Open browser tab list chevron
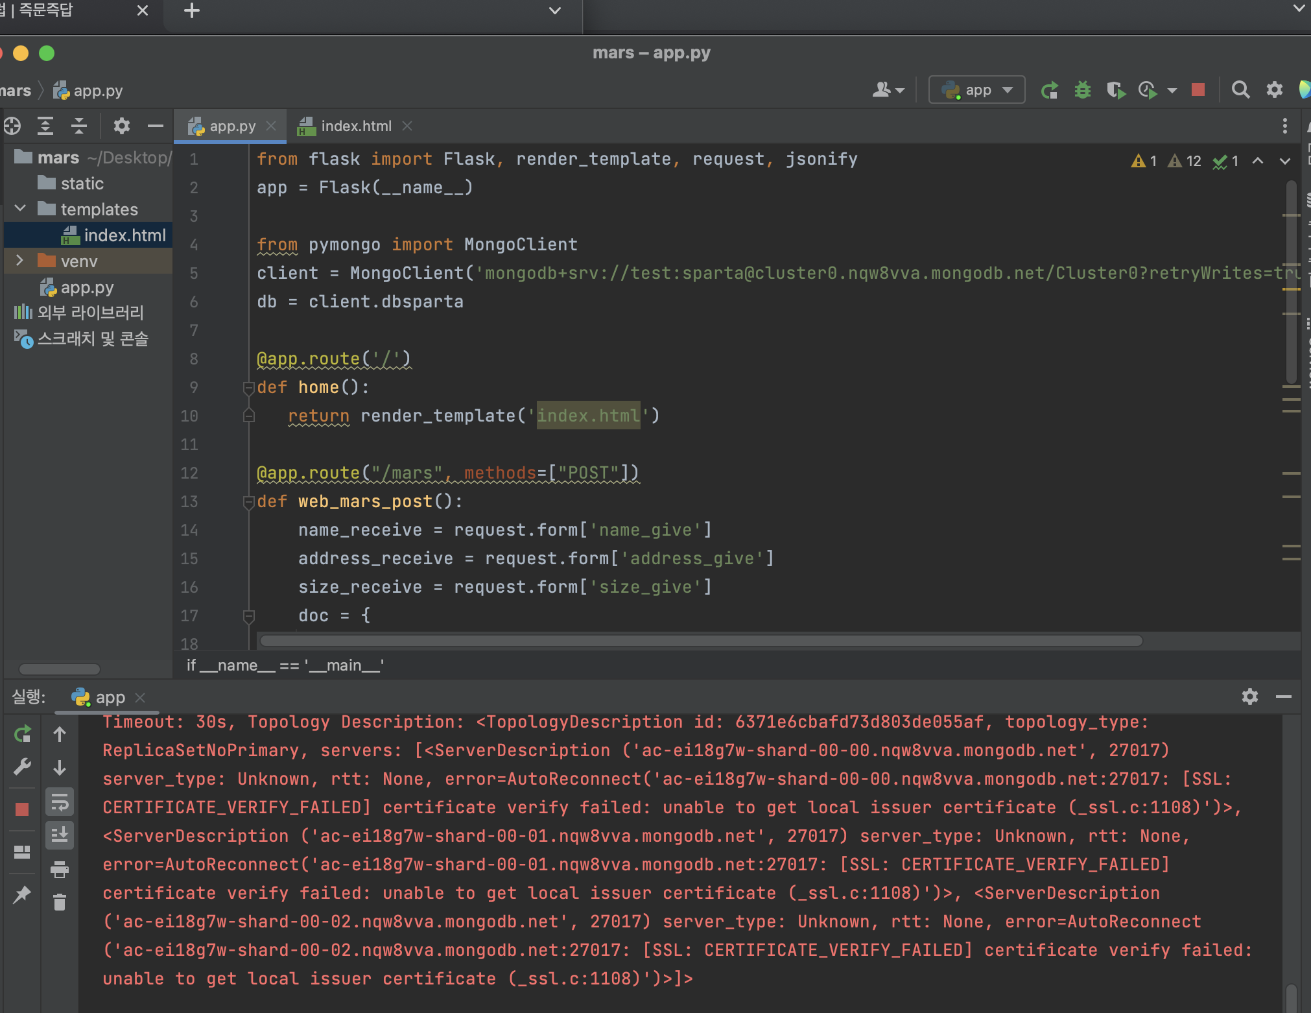This screenshot has width=1311, height=1013. click(x=555, y=10)
